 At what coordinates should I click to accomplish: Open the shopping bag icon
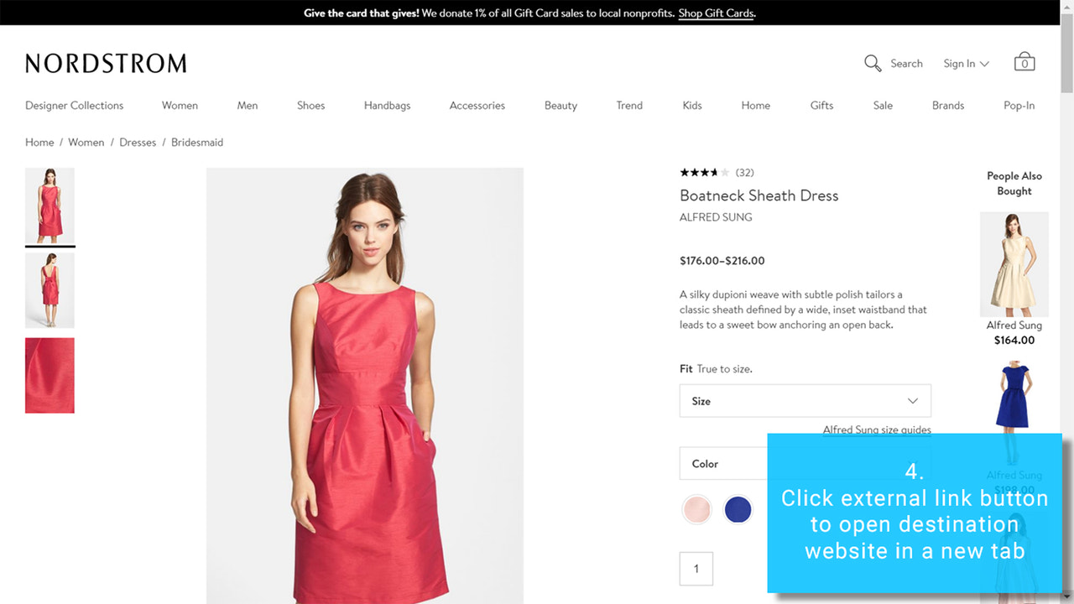coord(1024,61)
